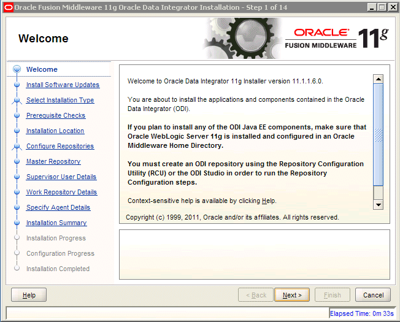This screenshot has height=322, width=400.
Task: Click the vertical scrollbar thumb in welcome panel
Action: point(378,135)
